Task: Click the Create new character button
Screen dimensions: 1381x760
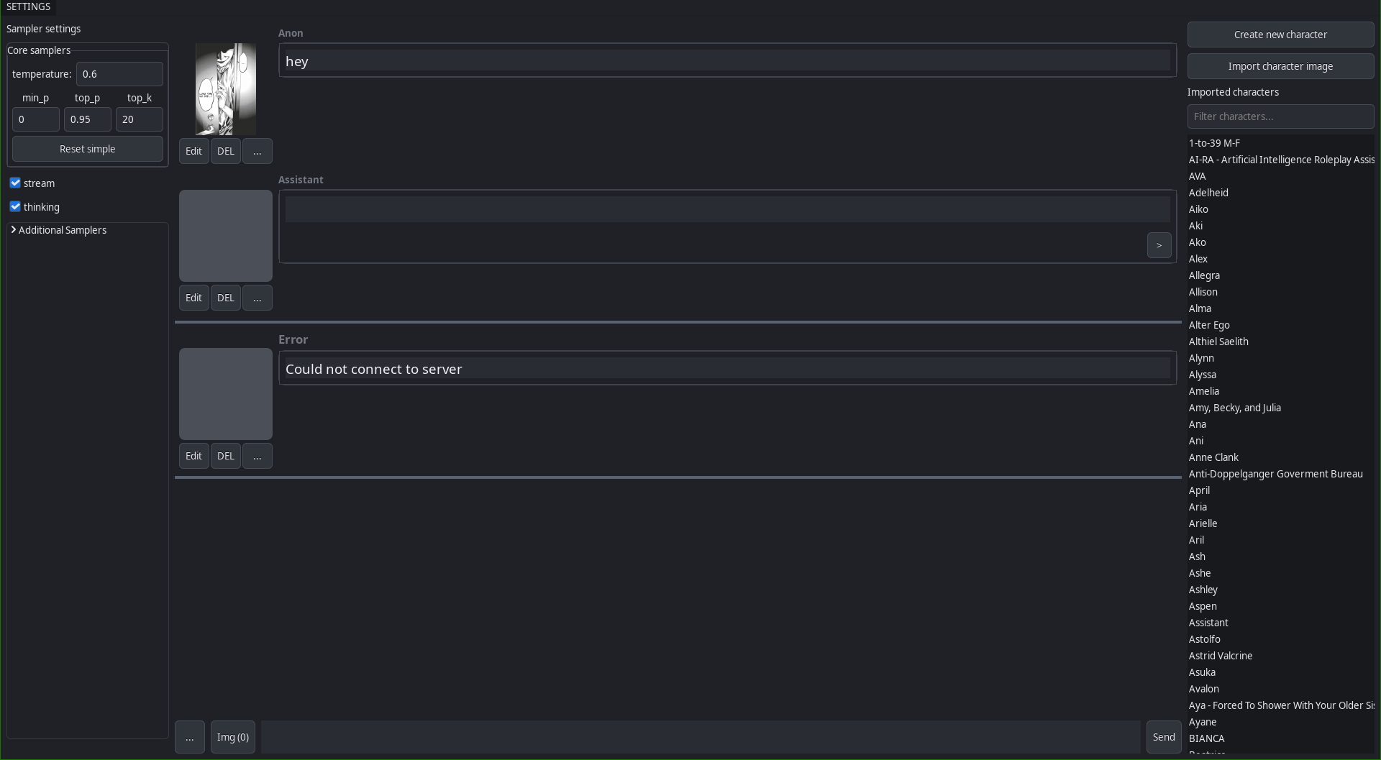Action: (1280, 35)
